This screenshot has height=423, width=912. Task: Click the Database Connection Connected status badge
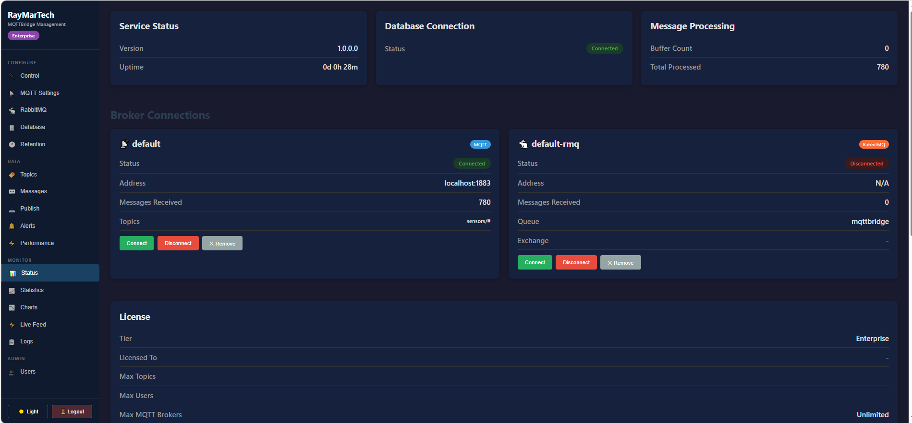604,48
